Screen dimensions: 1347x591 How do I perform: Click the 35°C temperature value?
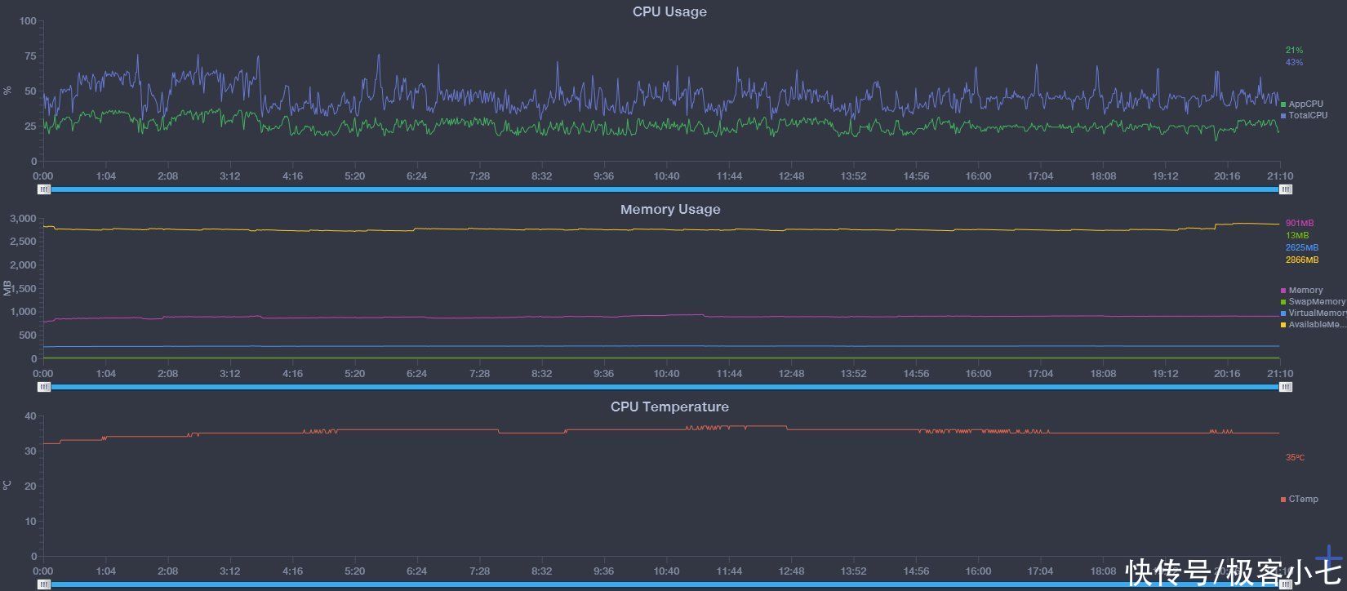coord(1295,457)
